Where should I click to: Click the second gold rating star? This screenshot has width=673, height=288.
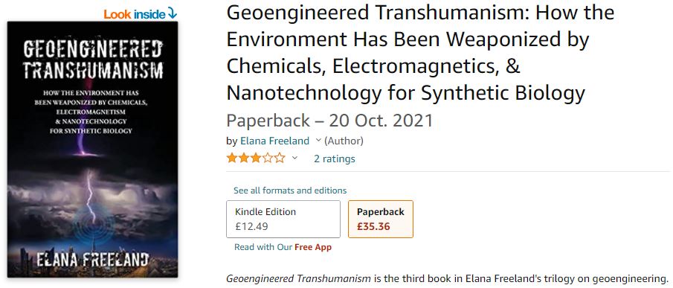point(244,159)
